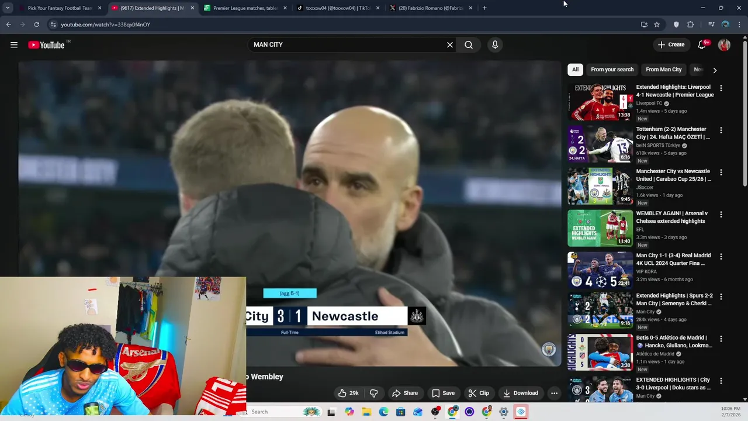This screenshot has width=748, height=421.
Task: Switch to Premier League matches tab
Action: 245,8
